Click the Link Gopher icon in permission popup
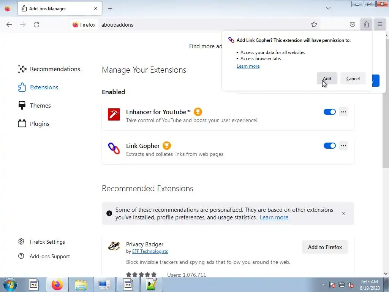 pyautogui.click(x=231, y=40)
